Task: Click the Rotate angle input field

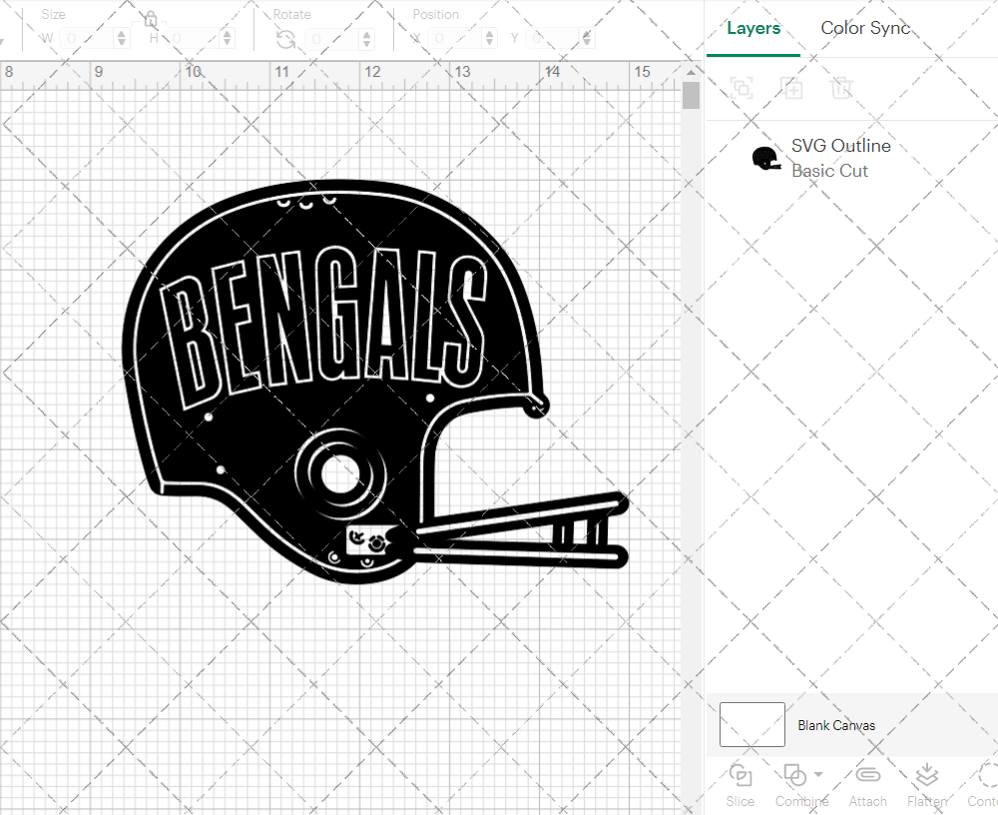Action: 333,39
